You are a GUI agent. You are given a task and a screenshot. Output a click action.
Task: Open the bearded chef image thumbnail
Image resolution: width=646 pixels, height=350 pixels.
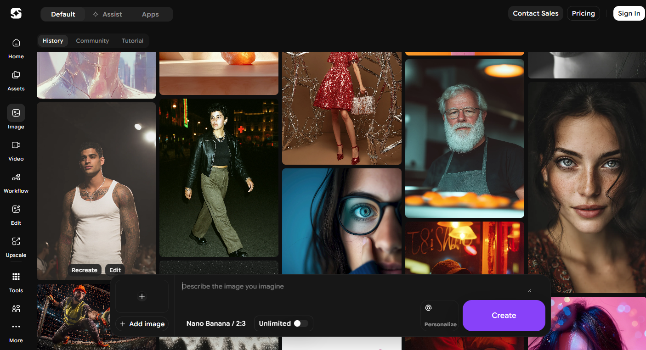(x=465, y=138)
